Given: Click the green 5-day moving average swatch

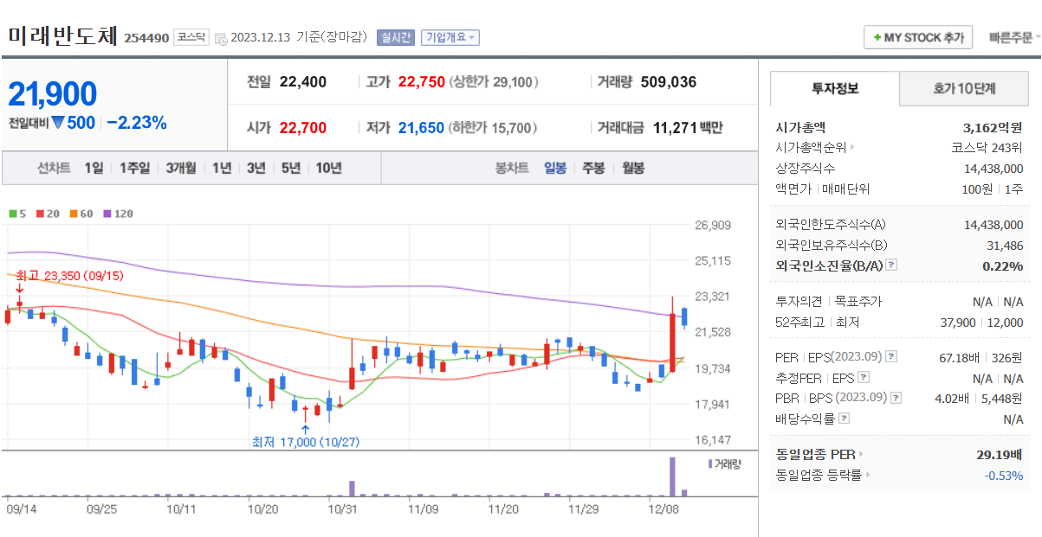Looking at the screenshot, I should [x=12, y=214].
